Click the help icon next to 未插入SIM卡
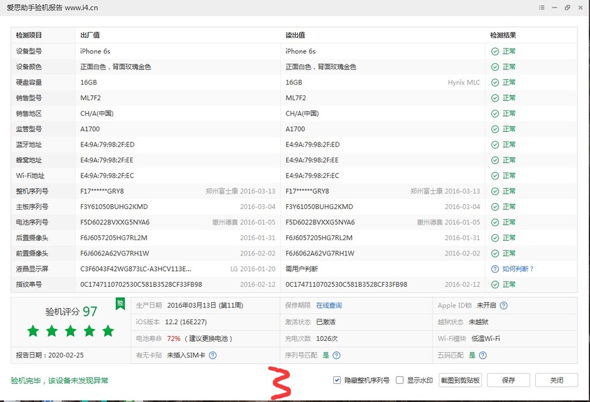590x402 pixels. point(212,355)
